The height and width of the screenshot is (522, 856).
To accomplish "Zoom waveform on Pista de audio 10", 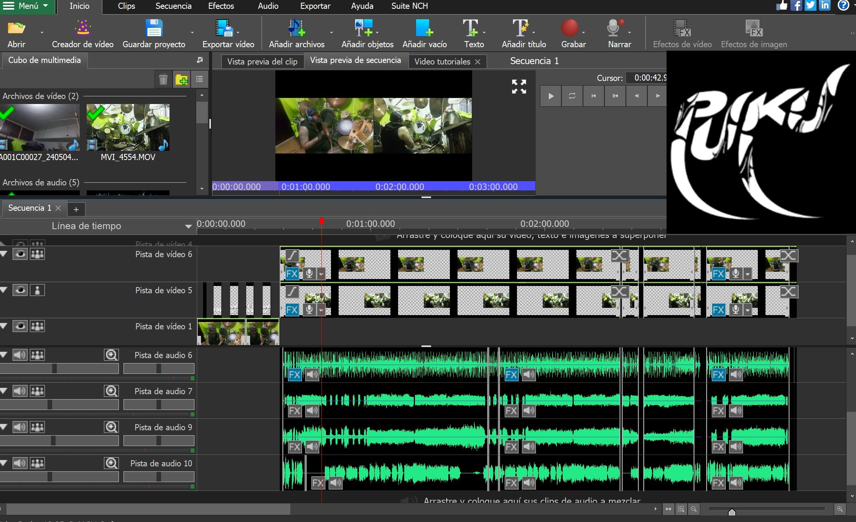I will [111, 463].
